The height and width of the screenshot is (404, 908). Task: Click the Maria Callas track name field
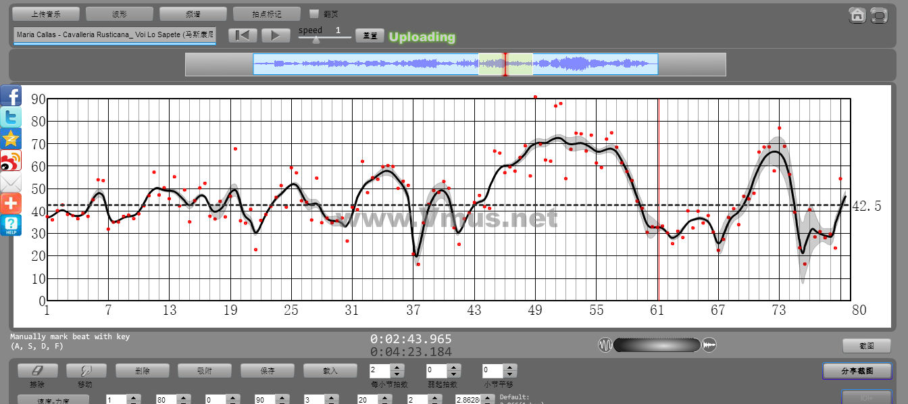[114, 35]
